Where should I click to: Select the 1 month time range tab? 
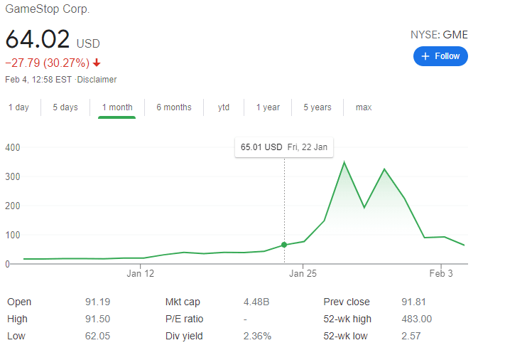pyautogui.click(x=117, y=107)
